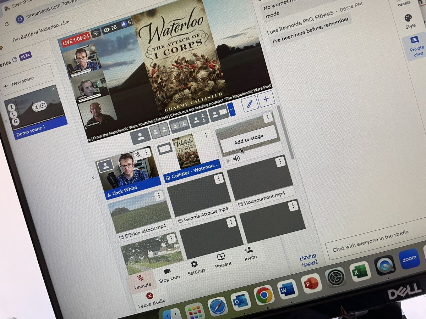The width and height of the screenshot is (426, 319).
Task: Open Google Chrome in the dock
Action: [x=264, y=294]
